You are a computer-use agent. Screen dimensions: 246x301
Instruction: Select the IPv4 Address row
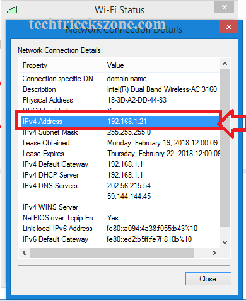pyautogui.click(x=120, y=122)
